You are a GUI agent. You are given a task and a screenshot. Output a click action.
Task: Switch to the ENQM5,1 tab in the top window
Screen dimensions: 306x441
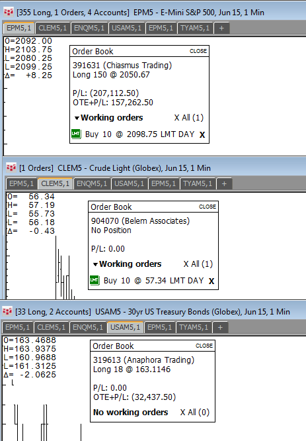[x=89, y=28]
